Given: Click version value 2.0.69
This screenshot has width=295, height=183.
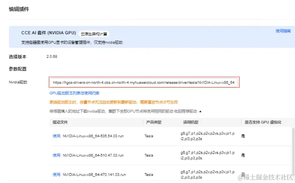Looking at the screenshot, I should (52, 57).
